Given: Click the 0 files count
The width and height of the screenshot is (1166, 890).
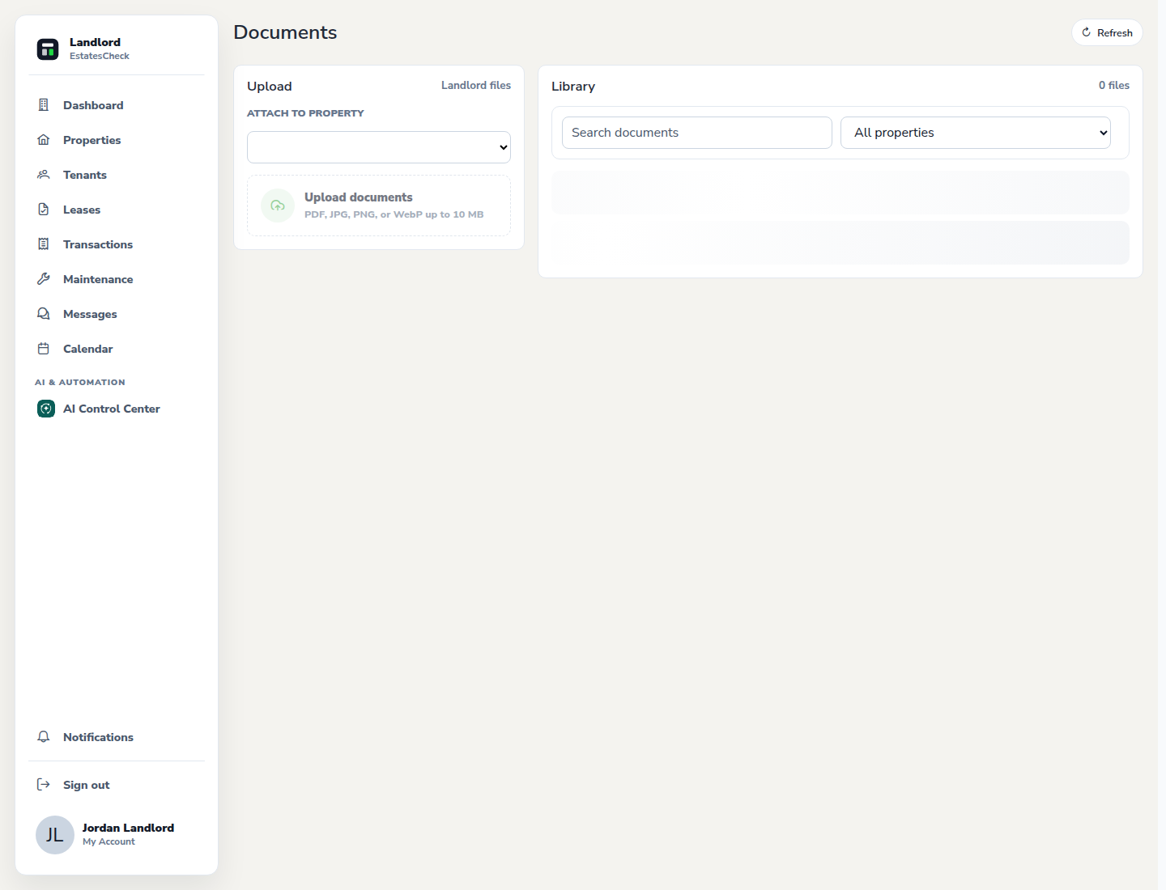Looking at the screenshot, I should pos(1114,85).
